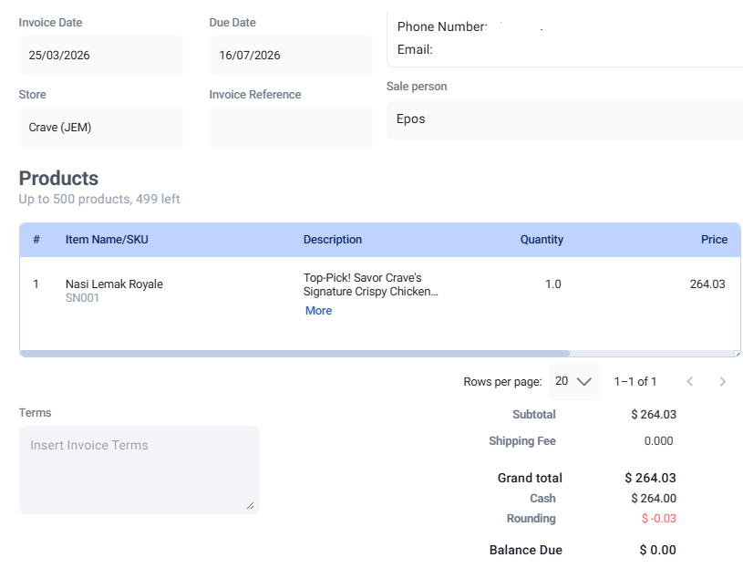Click the Insert Invoice Terms text area
Viewport: 743px width, 568px height.
[x=139, y=469]
